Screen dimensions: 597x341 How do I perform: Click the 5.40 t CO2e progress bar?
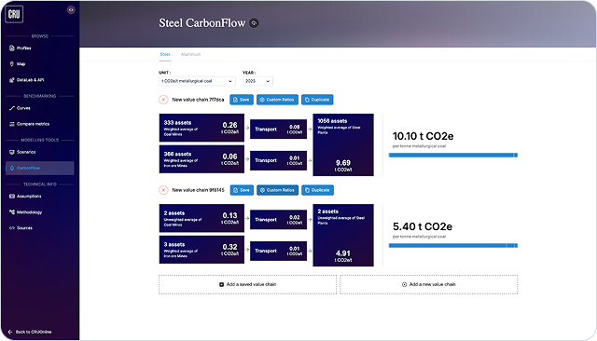[453, 246]
